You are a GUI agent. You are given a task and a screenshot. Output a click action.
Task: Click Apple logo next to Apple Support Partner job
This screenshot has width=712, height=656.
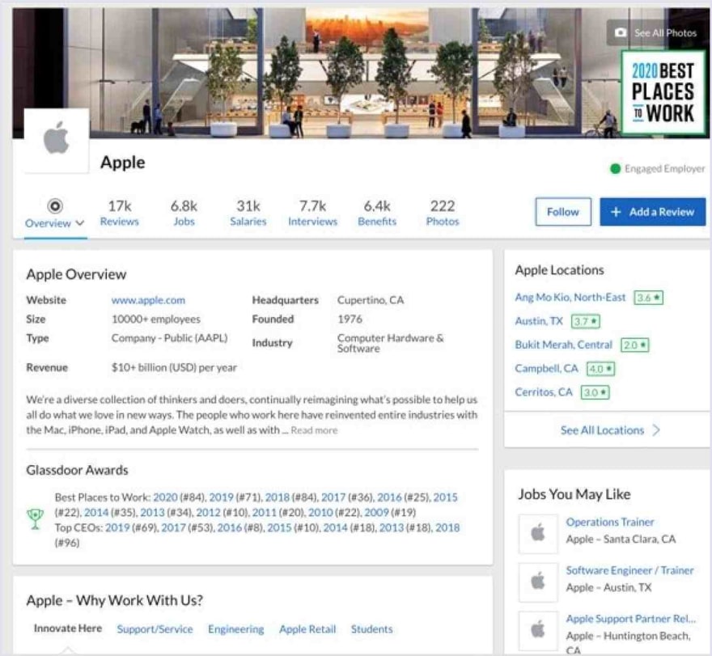tap(538, 630)
